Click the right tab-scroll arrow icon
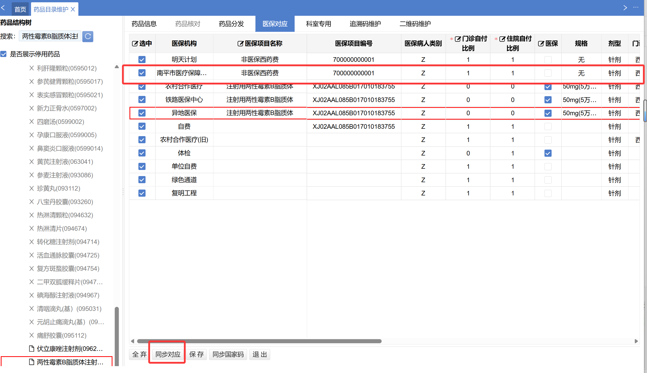The width and height of the screenshot is (647, 373). 625,8
